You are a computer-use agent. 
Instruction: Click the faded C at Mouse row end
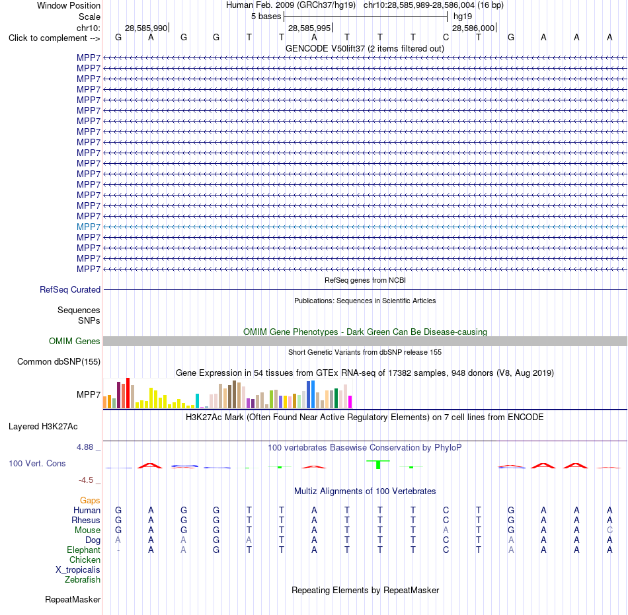coord(609,530)
